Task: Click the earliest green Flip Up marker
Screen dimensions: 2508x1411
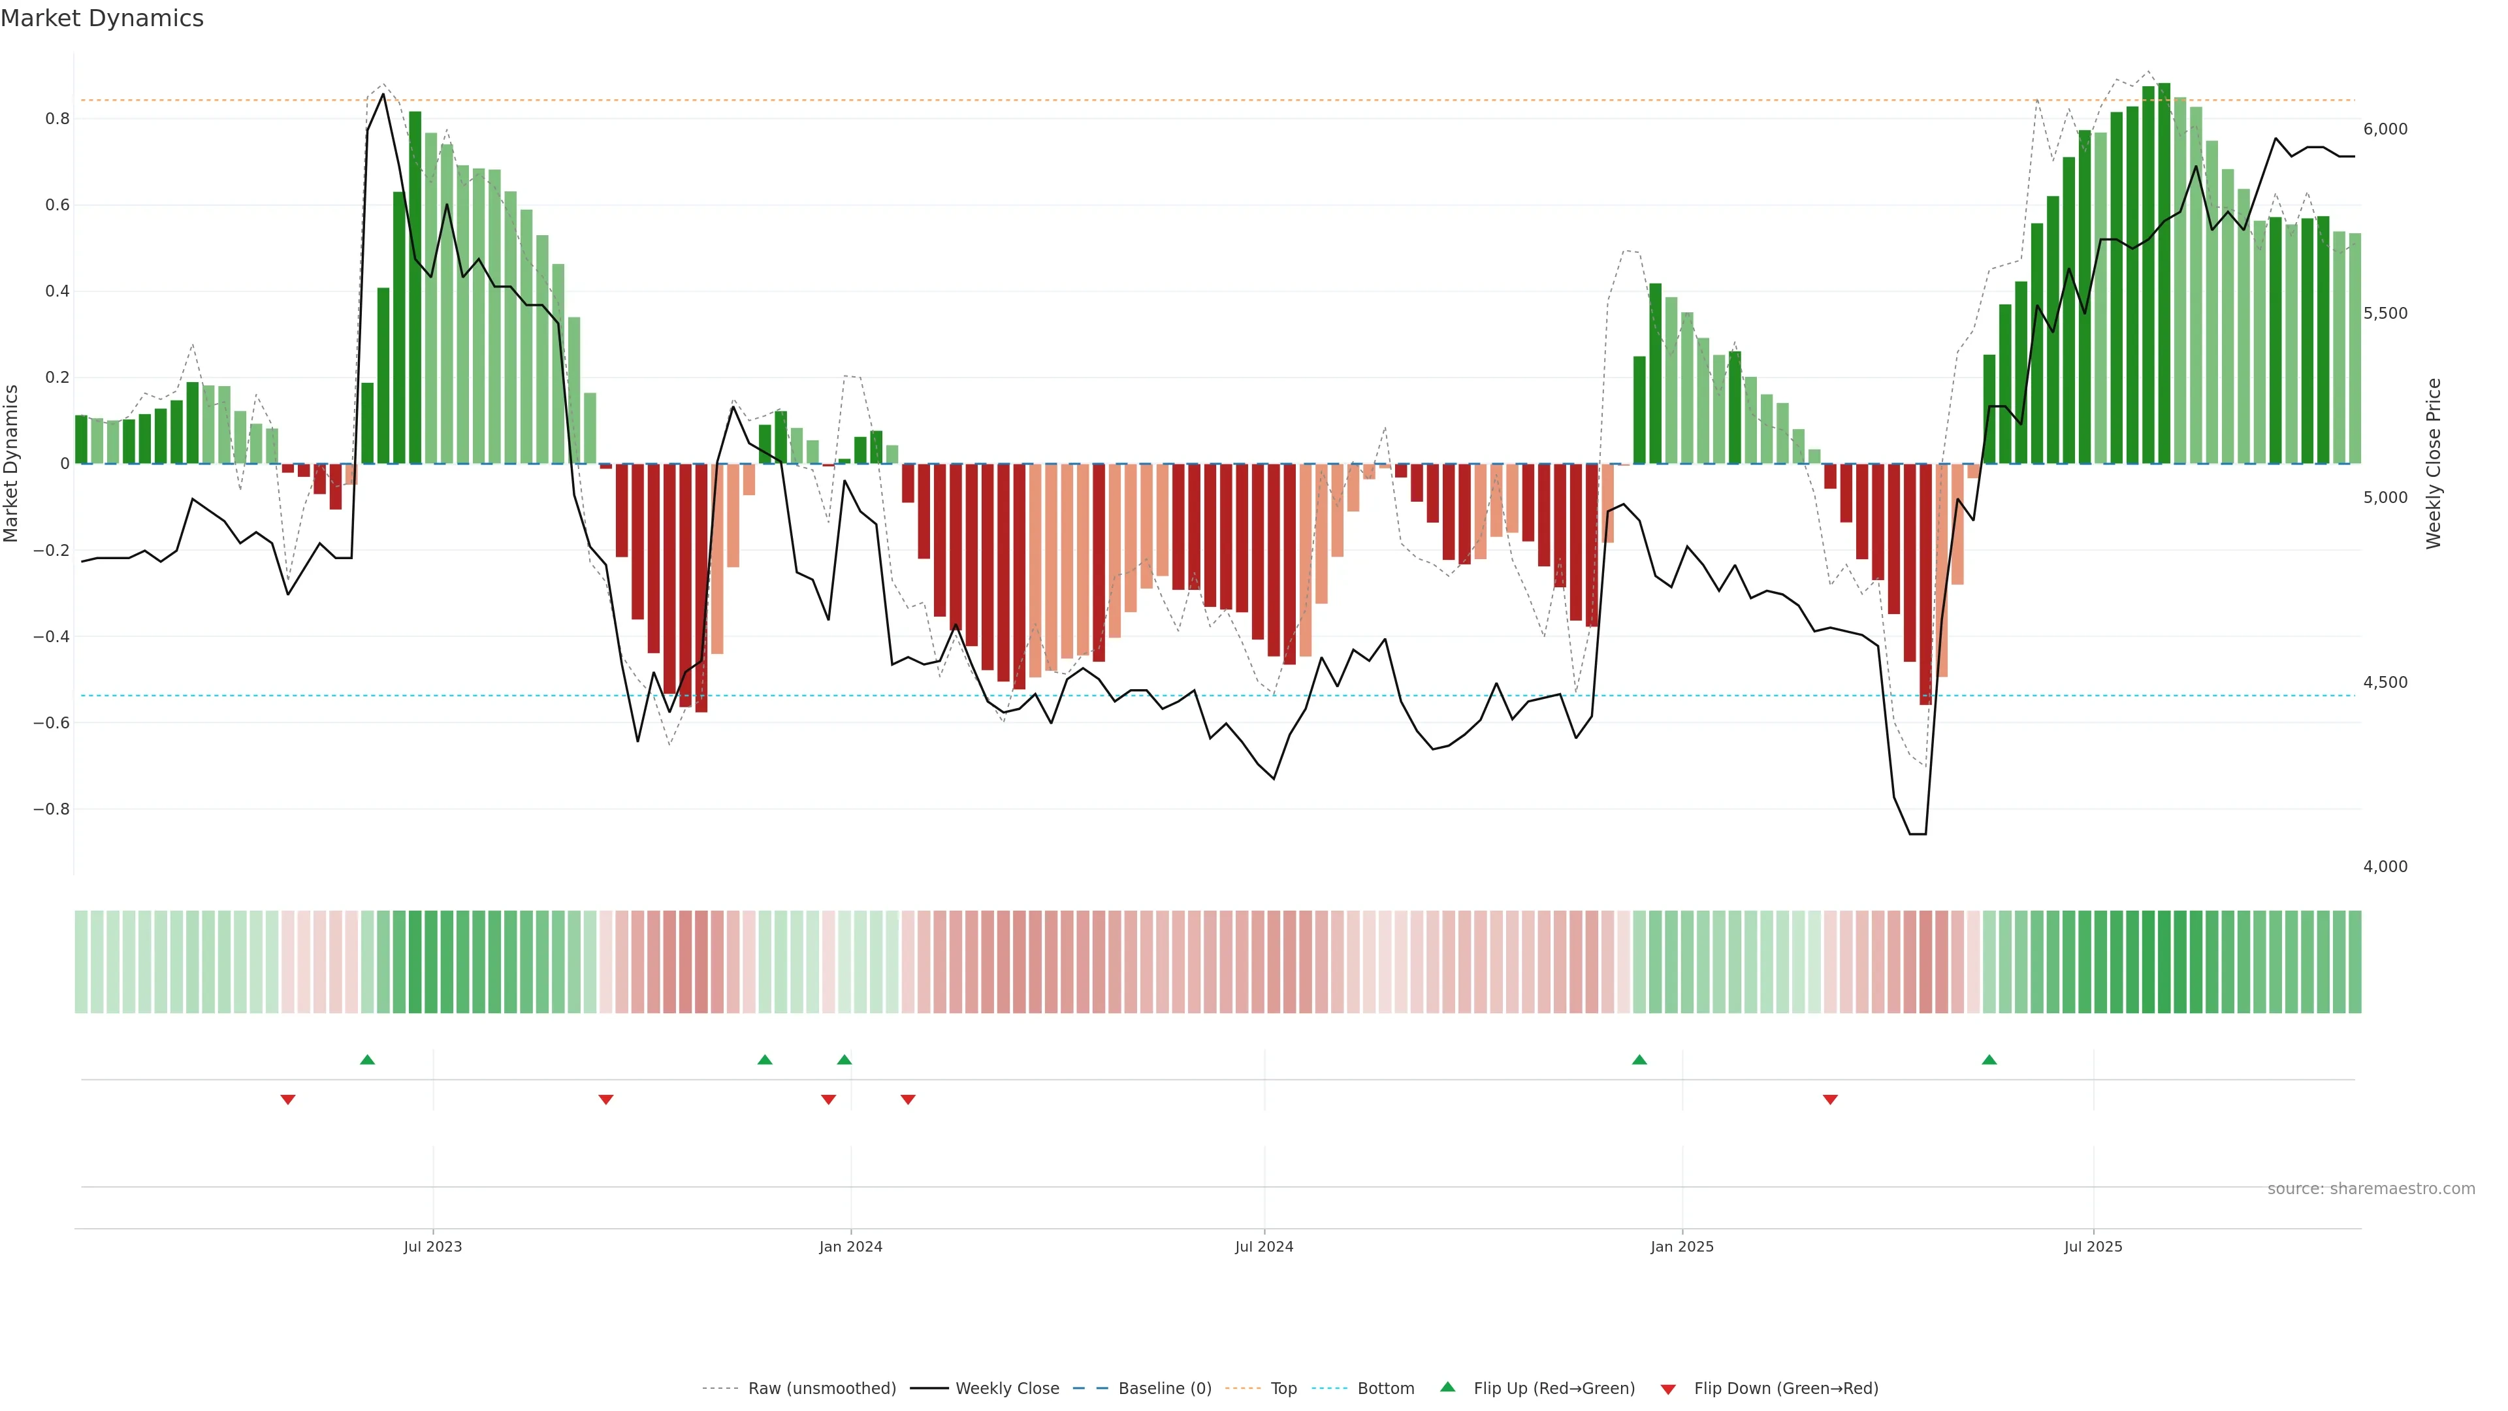Action: coord(367,1060)
